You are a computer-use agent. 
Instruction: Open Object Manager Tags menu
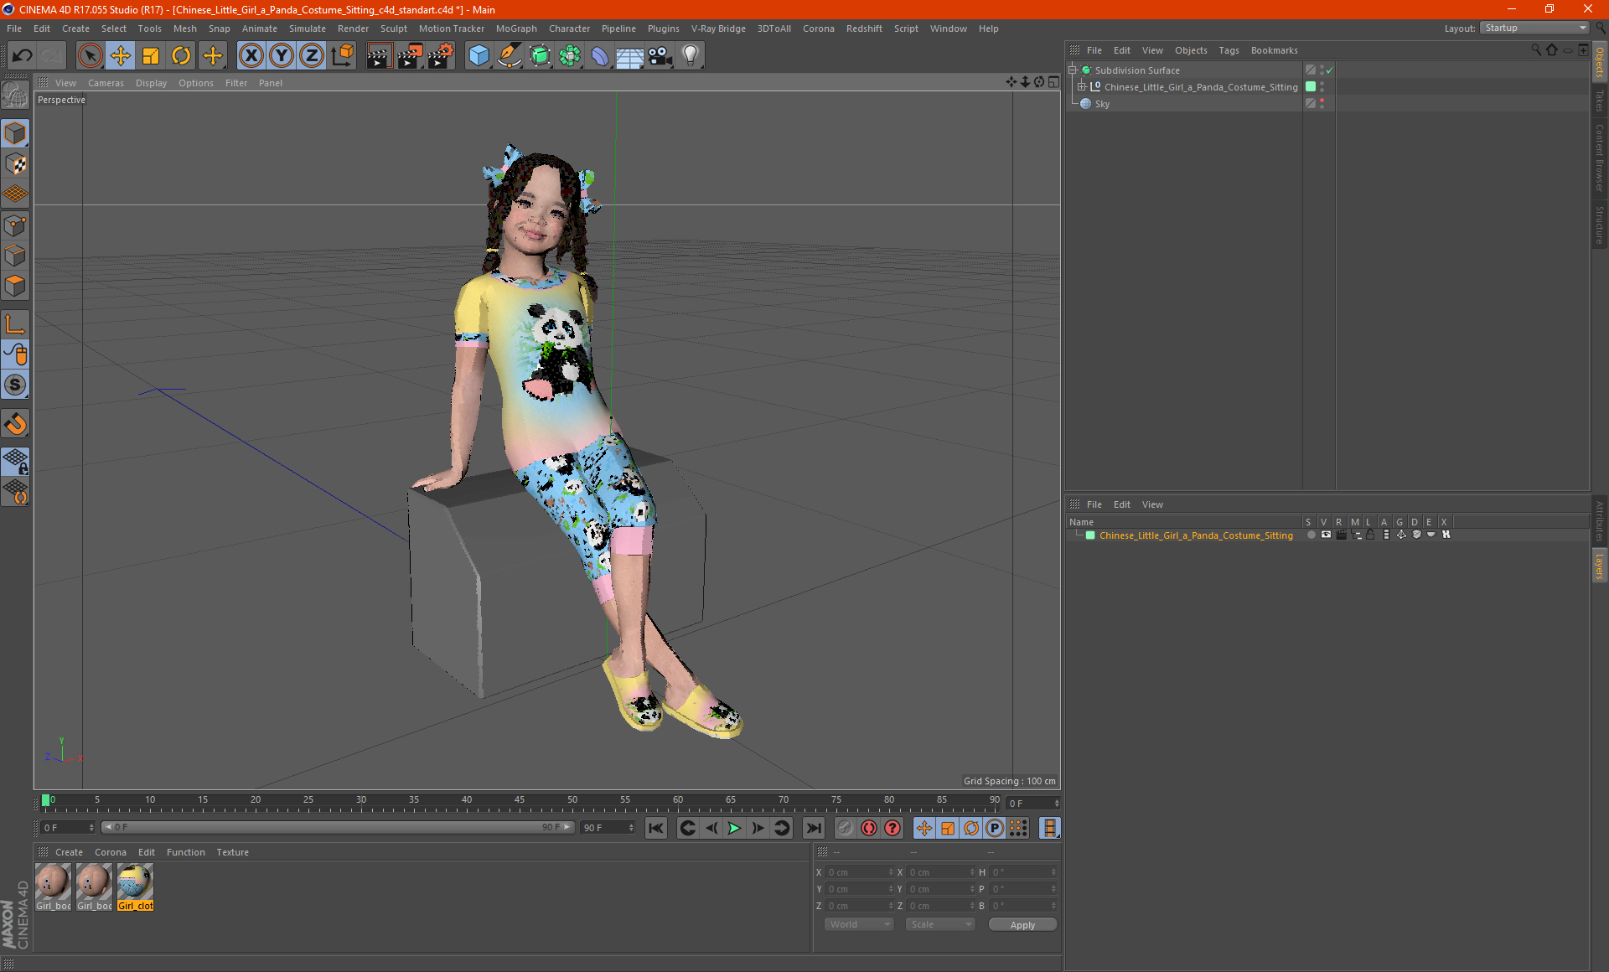click(x=1229, y=50)
